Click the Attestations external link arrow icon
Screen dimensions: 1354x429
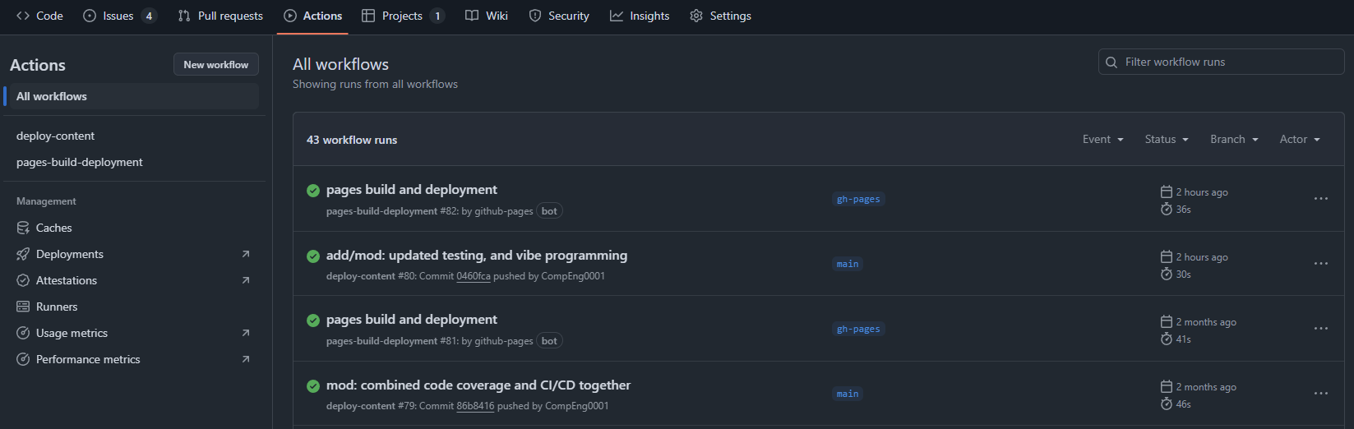pyautogui.click(x=245, y=280)
